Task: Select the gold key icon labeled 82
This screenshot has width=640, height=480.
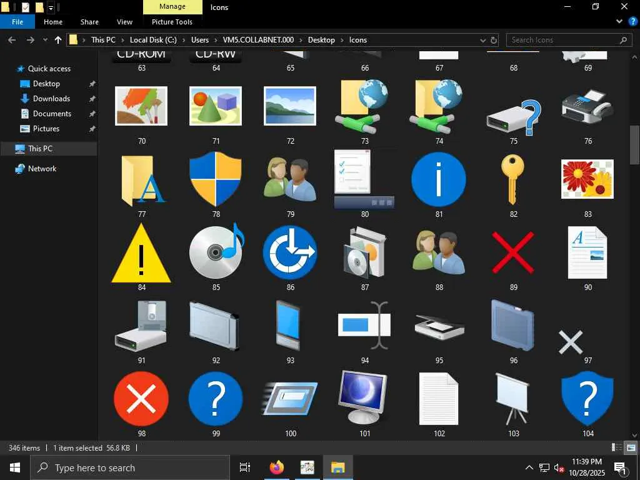Action: [x=512, y=179]
